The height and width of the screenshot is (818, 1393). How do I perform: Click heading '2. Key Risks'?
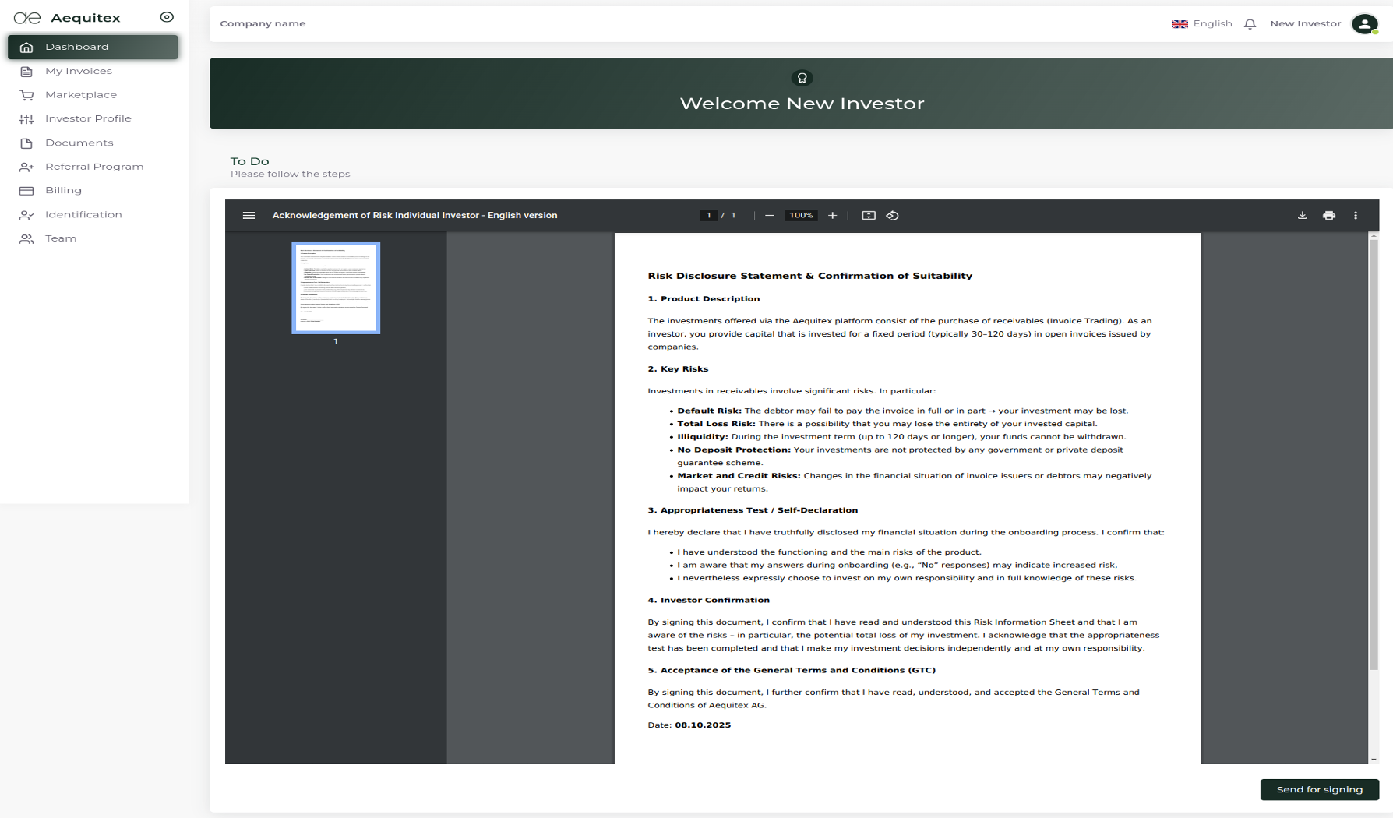tap(678, 369)
